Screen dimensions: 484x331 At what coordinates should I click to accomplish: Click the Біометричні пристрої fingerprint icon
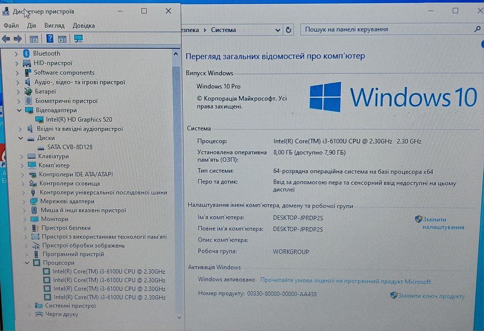click(x=29, y=101)
